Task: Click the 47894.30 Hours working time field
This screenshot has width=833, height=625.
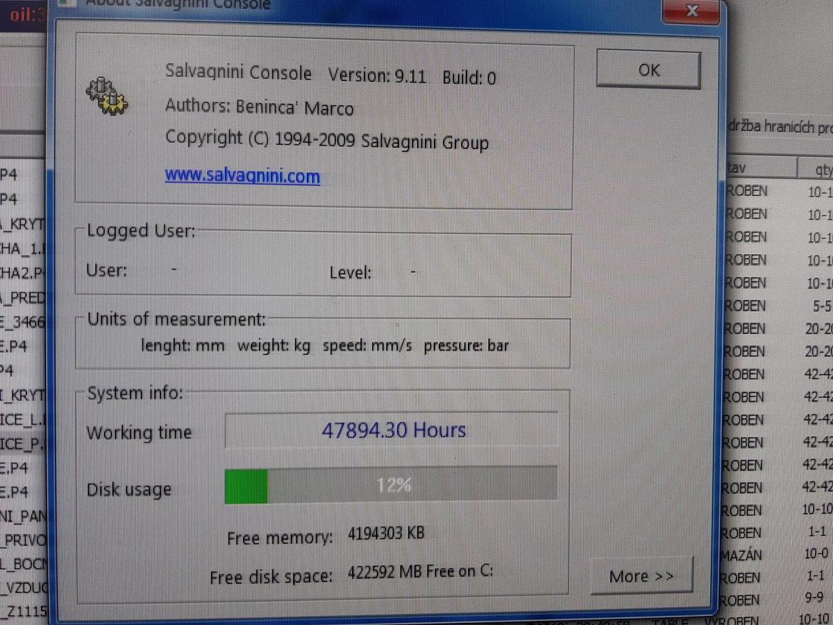Action: (392, 430)
